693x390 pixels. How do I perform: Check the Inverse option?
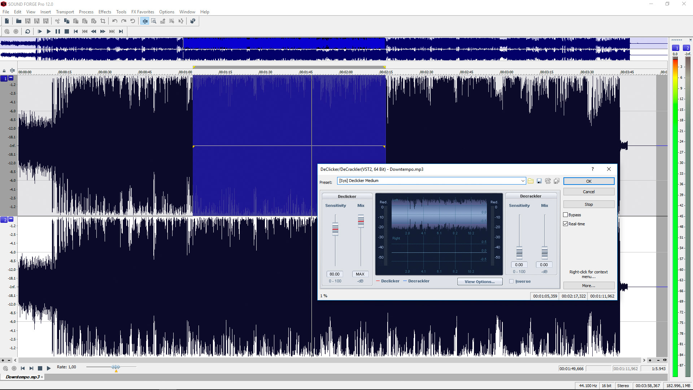(511, 281)
